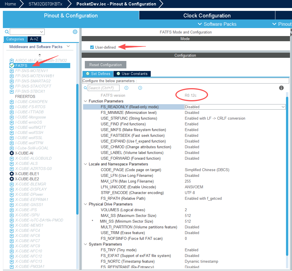Click the parameters list vertical scrollbar

pyautogui.click(x=287, y=176)
